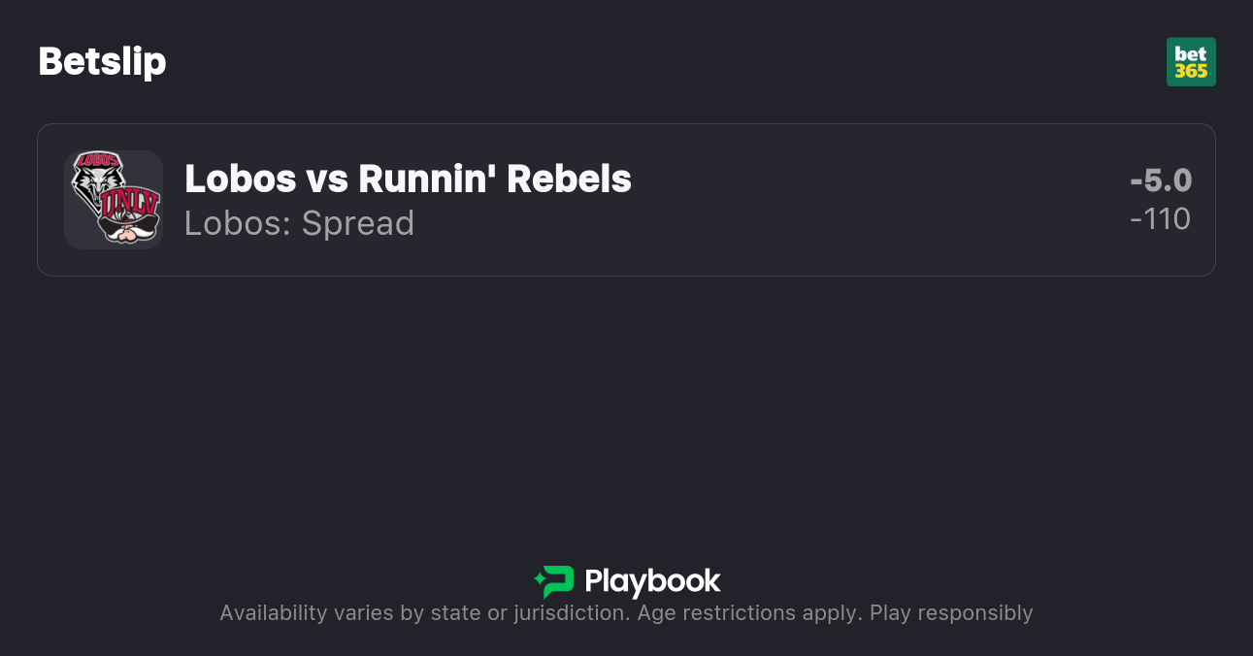Click the UNLV Rebels mascot logo
This screenshot has height=656, width=1253.
click(129, 215)
